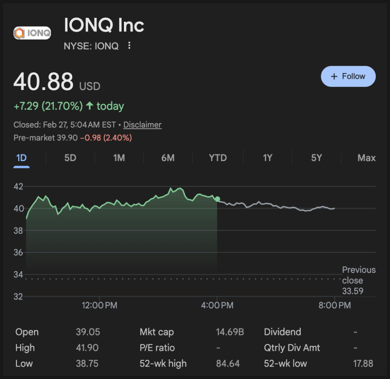Click the green closing price dot on chart
This screenshot has width=390, height=379.
click(218, 199)
